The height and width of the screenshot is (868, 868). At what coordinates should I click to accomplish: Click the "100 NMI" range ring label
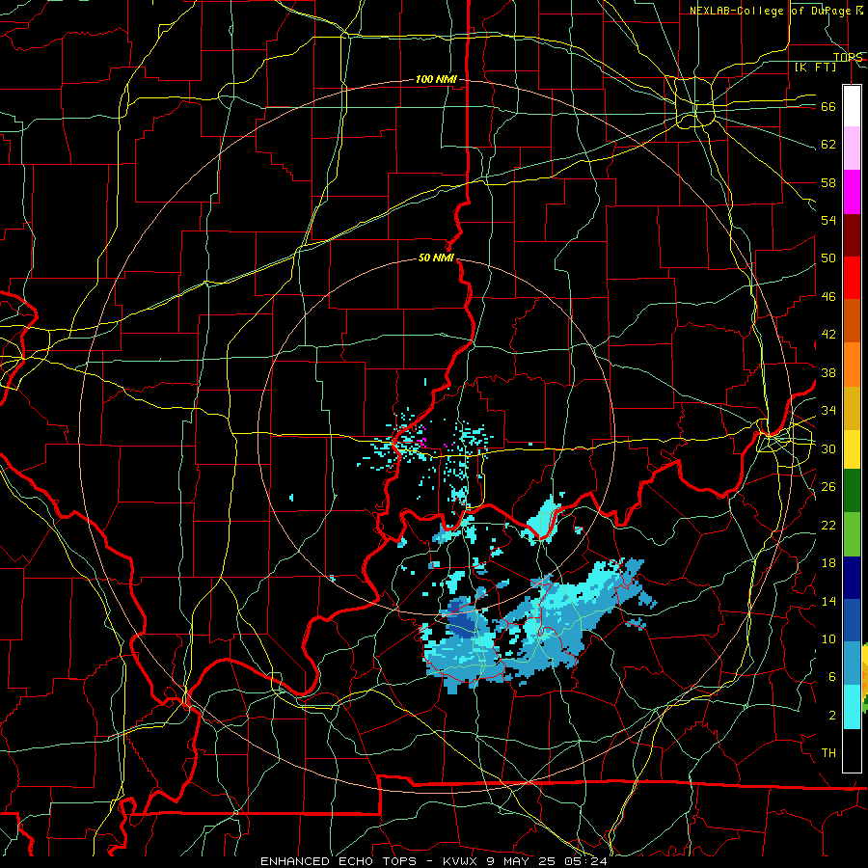pos(436,80)
